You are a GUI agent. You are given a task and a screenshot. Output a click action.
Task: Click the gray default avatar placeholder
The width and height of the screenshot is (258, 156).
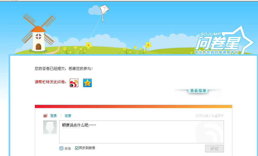click(50, 127)
